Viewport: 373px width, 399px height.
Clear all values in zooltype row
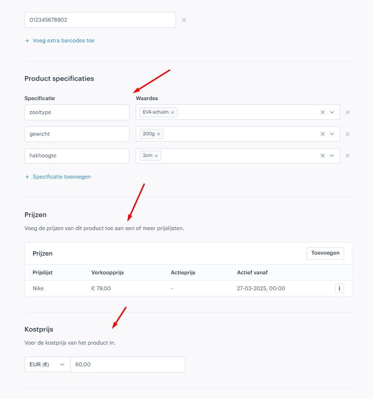(322, 112)
